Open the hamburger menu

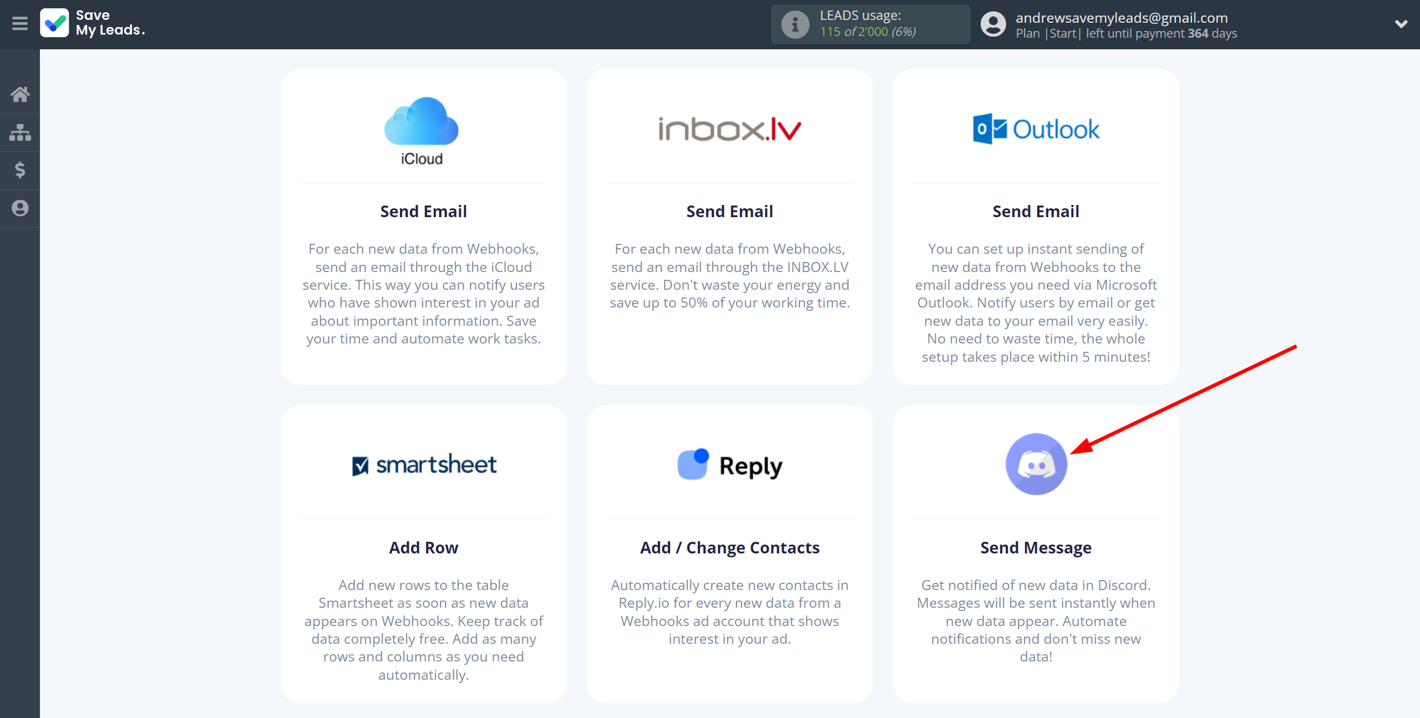(20, 24)
